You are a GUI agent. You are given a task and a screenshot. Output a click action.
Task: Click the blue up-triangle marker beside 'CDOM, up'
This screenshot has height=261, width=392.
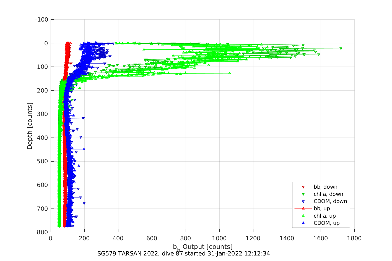click(303, 223)
